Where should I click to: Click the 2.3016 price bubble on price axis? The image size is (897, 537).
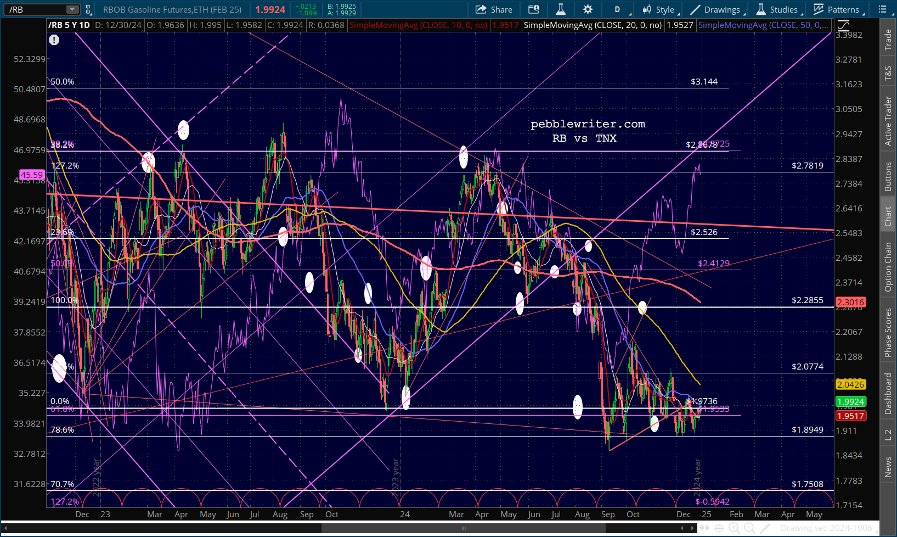pyautogui.click(x=850, y=302)
